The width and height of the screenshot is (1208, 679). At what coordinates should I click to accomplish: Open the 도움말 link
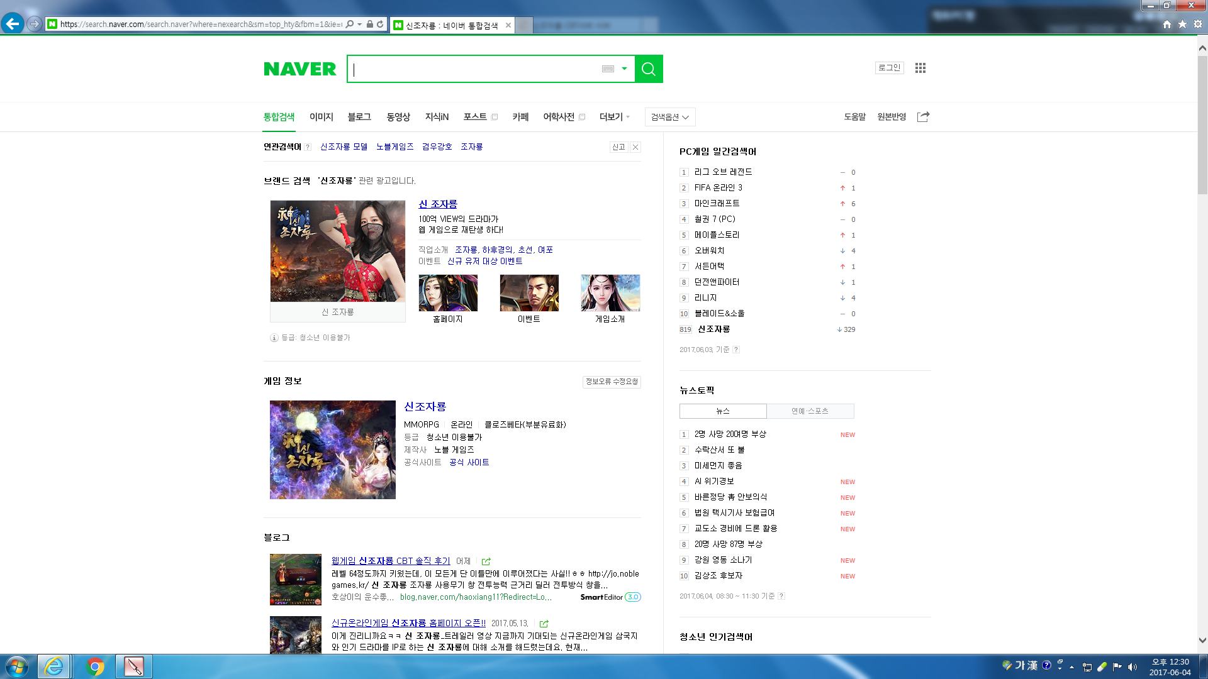[x=854, y=117]
